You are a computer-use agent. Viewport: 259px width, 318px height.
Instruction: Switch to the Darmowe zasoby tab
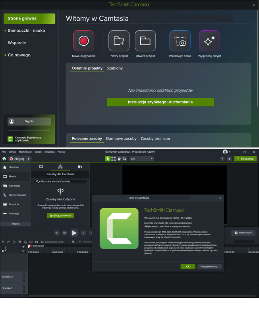pyautogui.click(x=121, y=139)
